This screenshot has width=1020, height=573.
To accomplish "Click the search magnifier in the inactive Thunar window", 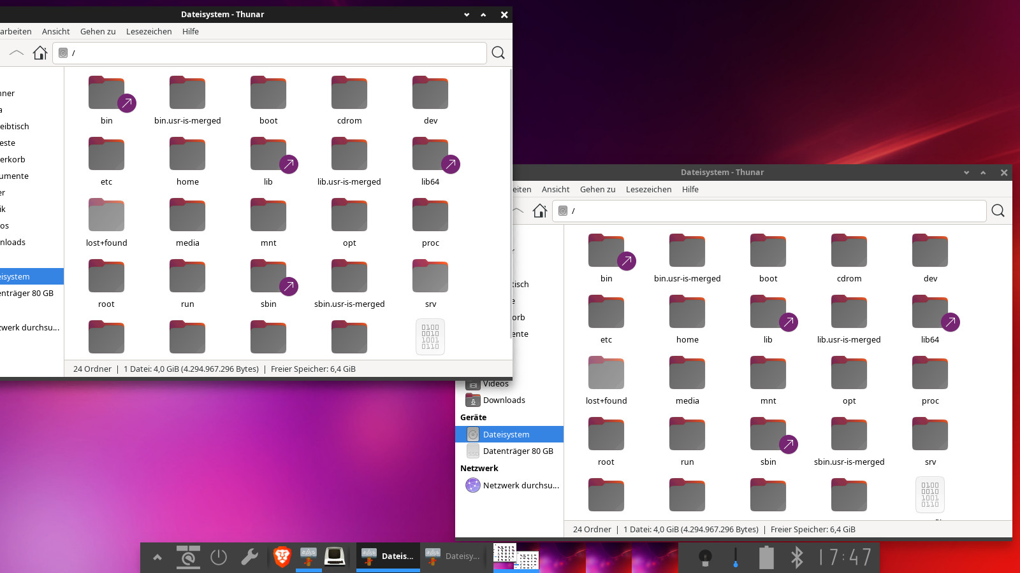I will 998,211.
